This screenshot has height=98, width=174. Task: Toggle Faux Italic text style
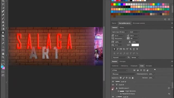click(118, 49)
